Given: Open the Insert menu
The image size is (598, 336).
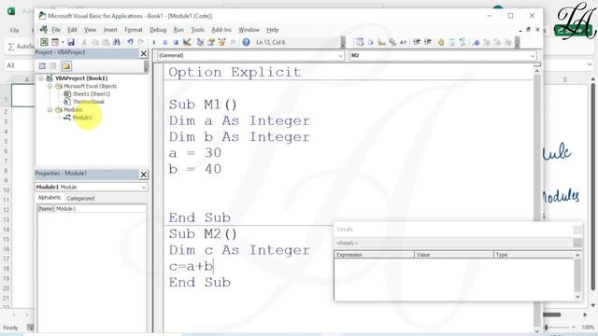Looking at the screenshot, I should click(110, 30).
